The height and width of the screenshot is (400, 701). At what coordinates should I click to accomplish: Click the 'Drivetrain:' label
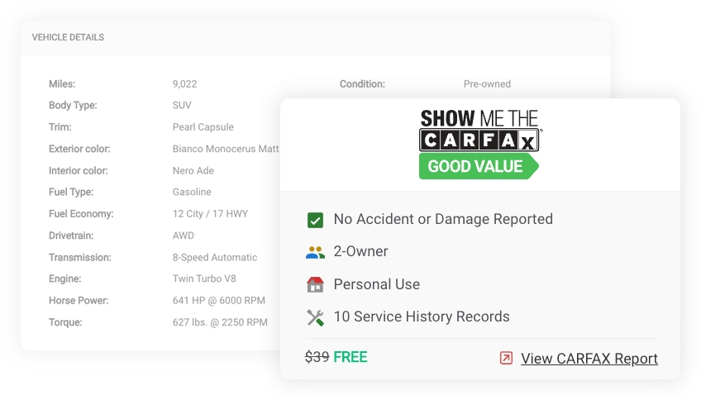click(71, 236)
